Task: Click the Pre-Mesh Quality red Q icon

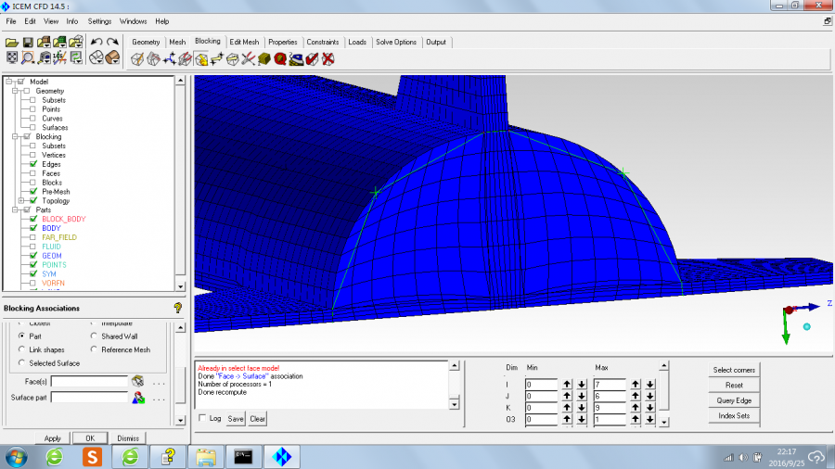Action: [x=279, y=59]
